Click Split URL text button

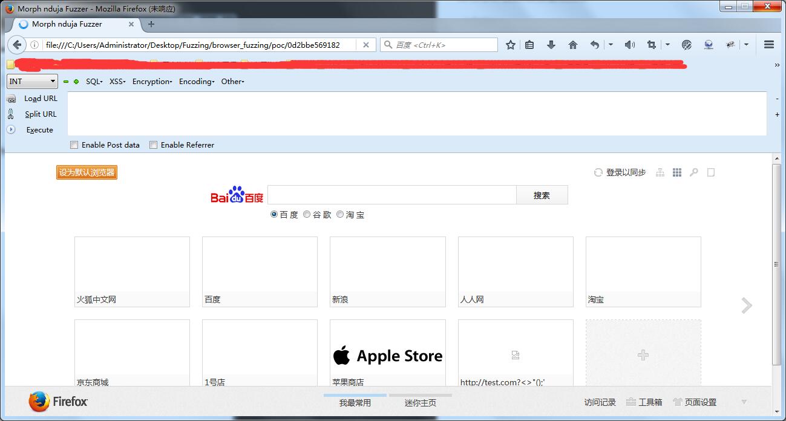tap(41, 114)
